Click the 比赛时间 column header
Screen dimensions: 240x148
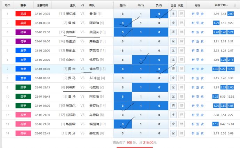42,5
